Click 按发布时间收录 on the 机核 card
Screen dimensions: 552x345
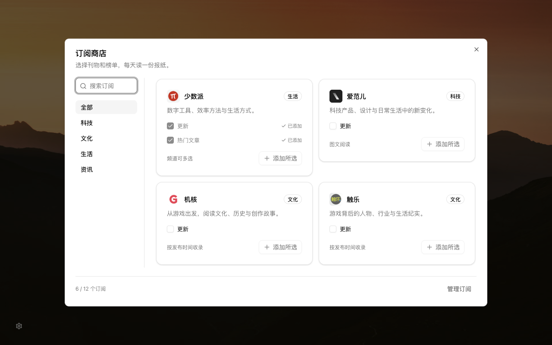click(x=185, y=247)
